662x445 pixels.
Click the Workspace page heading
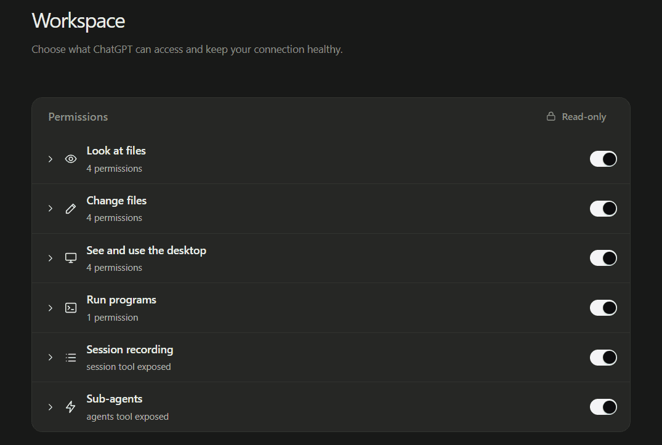79,21
